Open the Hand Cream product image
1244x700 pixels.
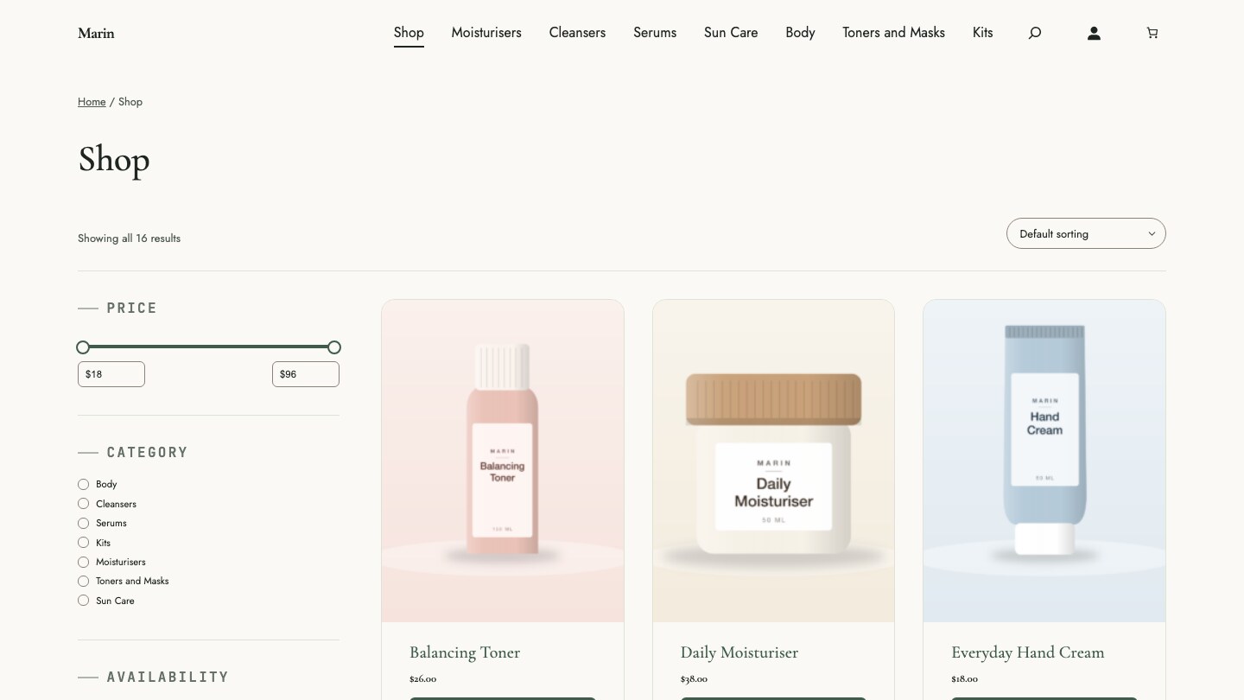pos(1044,461)
